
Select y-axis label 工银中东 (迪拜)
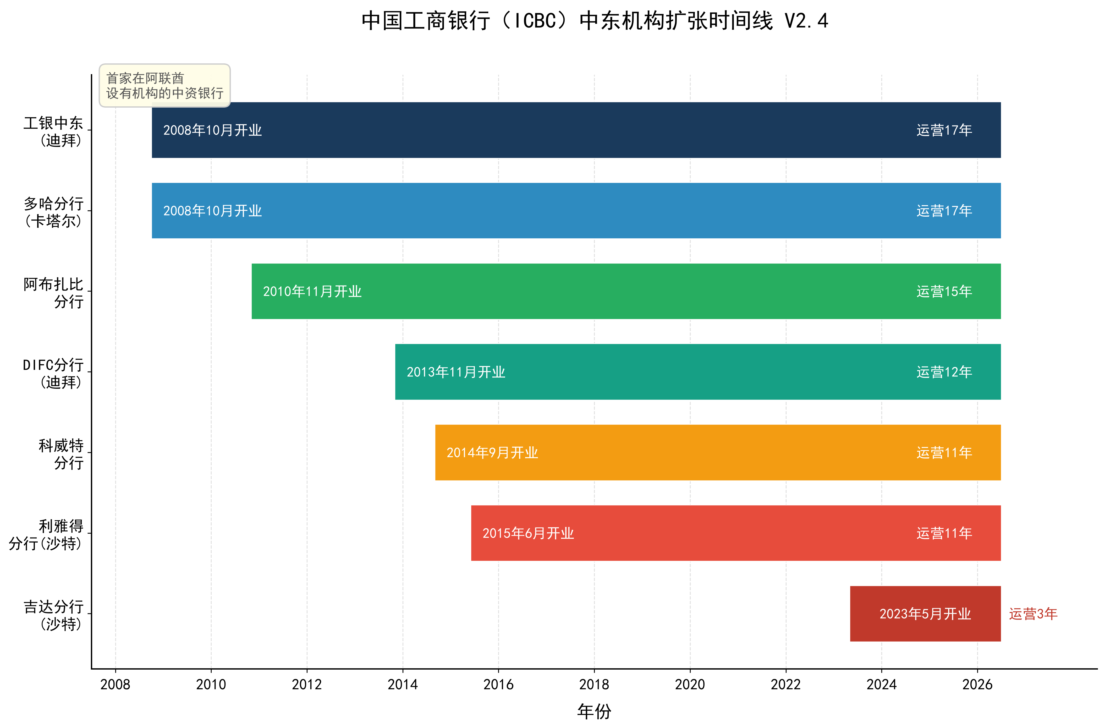click(53, 132)
